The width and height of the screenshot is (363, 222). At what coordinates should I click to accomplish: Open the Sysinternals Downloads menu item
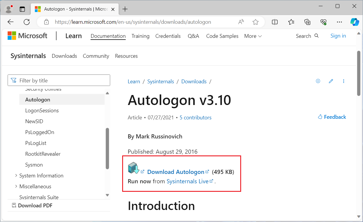point(64,56)
